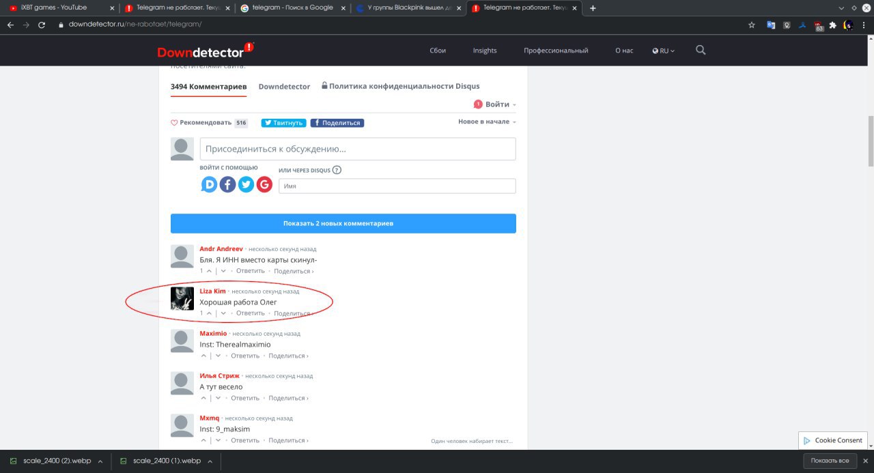Image resolution: width=874 pixels, height=473 pixels.
Task: Open Andr Andreev's profile name
Action: coord(221,249)
